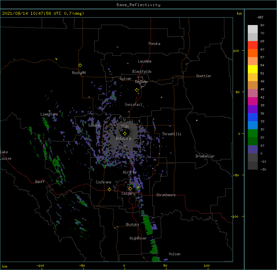Viewport: 277px width, 270px height.
Task: Click the white asterisk marker east of Innisfail
Action: (161, 97)
